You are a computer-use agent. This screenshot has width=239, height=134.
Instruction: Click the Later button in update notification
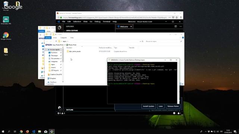tap(161, 106)
